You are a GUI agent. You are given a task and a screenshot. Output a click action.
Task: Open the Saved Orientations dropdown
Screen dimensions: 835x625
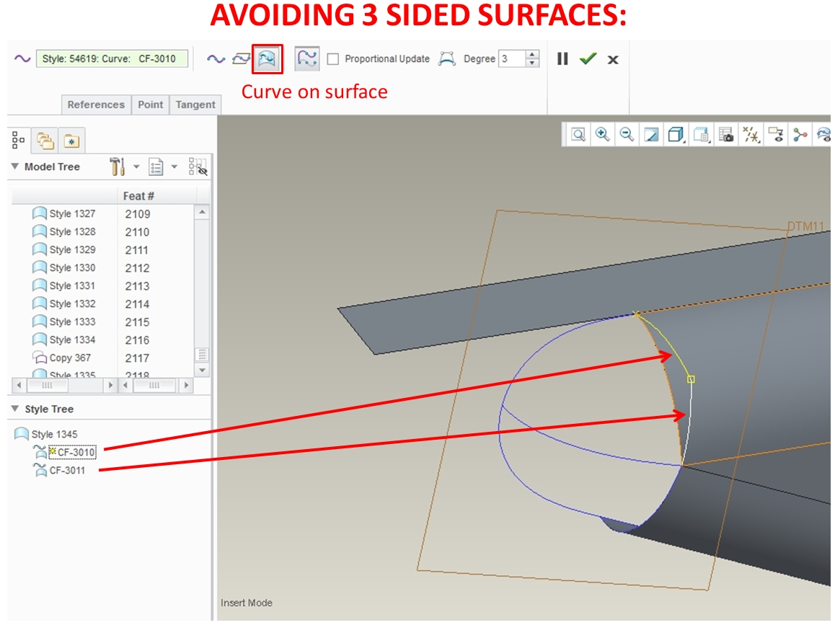pyautogui.click(x=702, y=134)
